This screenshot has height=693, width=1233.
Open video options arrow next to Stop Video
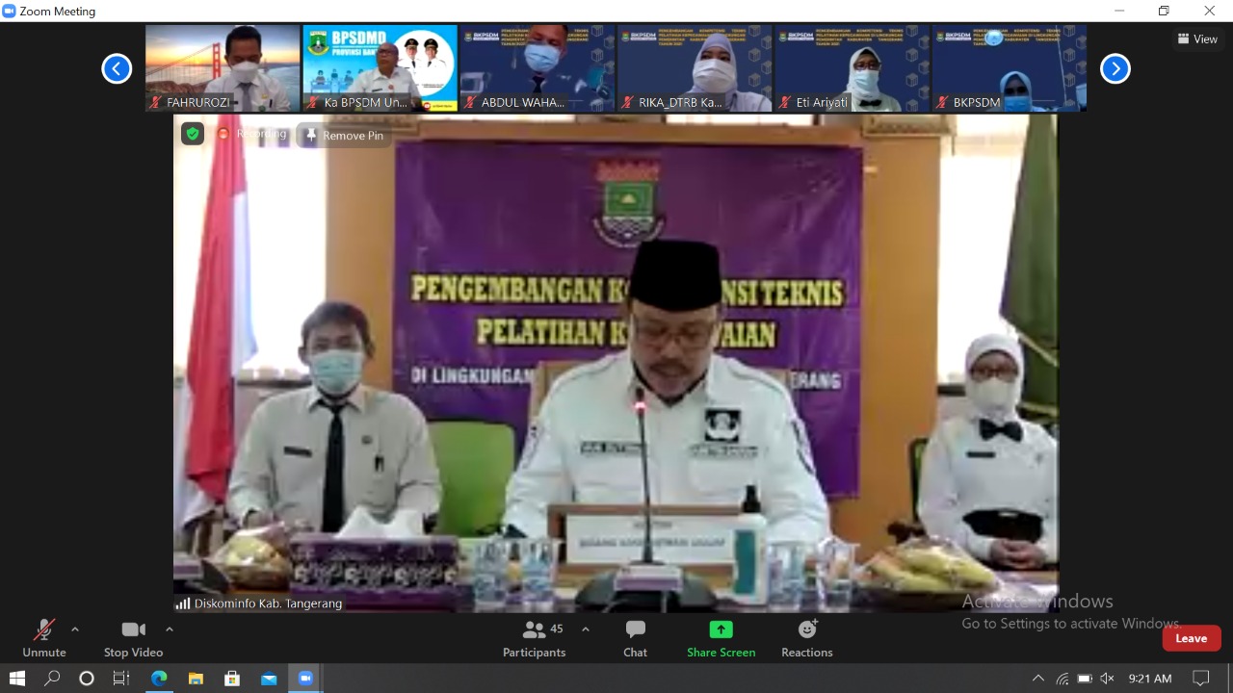click(170, 629)
